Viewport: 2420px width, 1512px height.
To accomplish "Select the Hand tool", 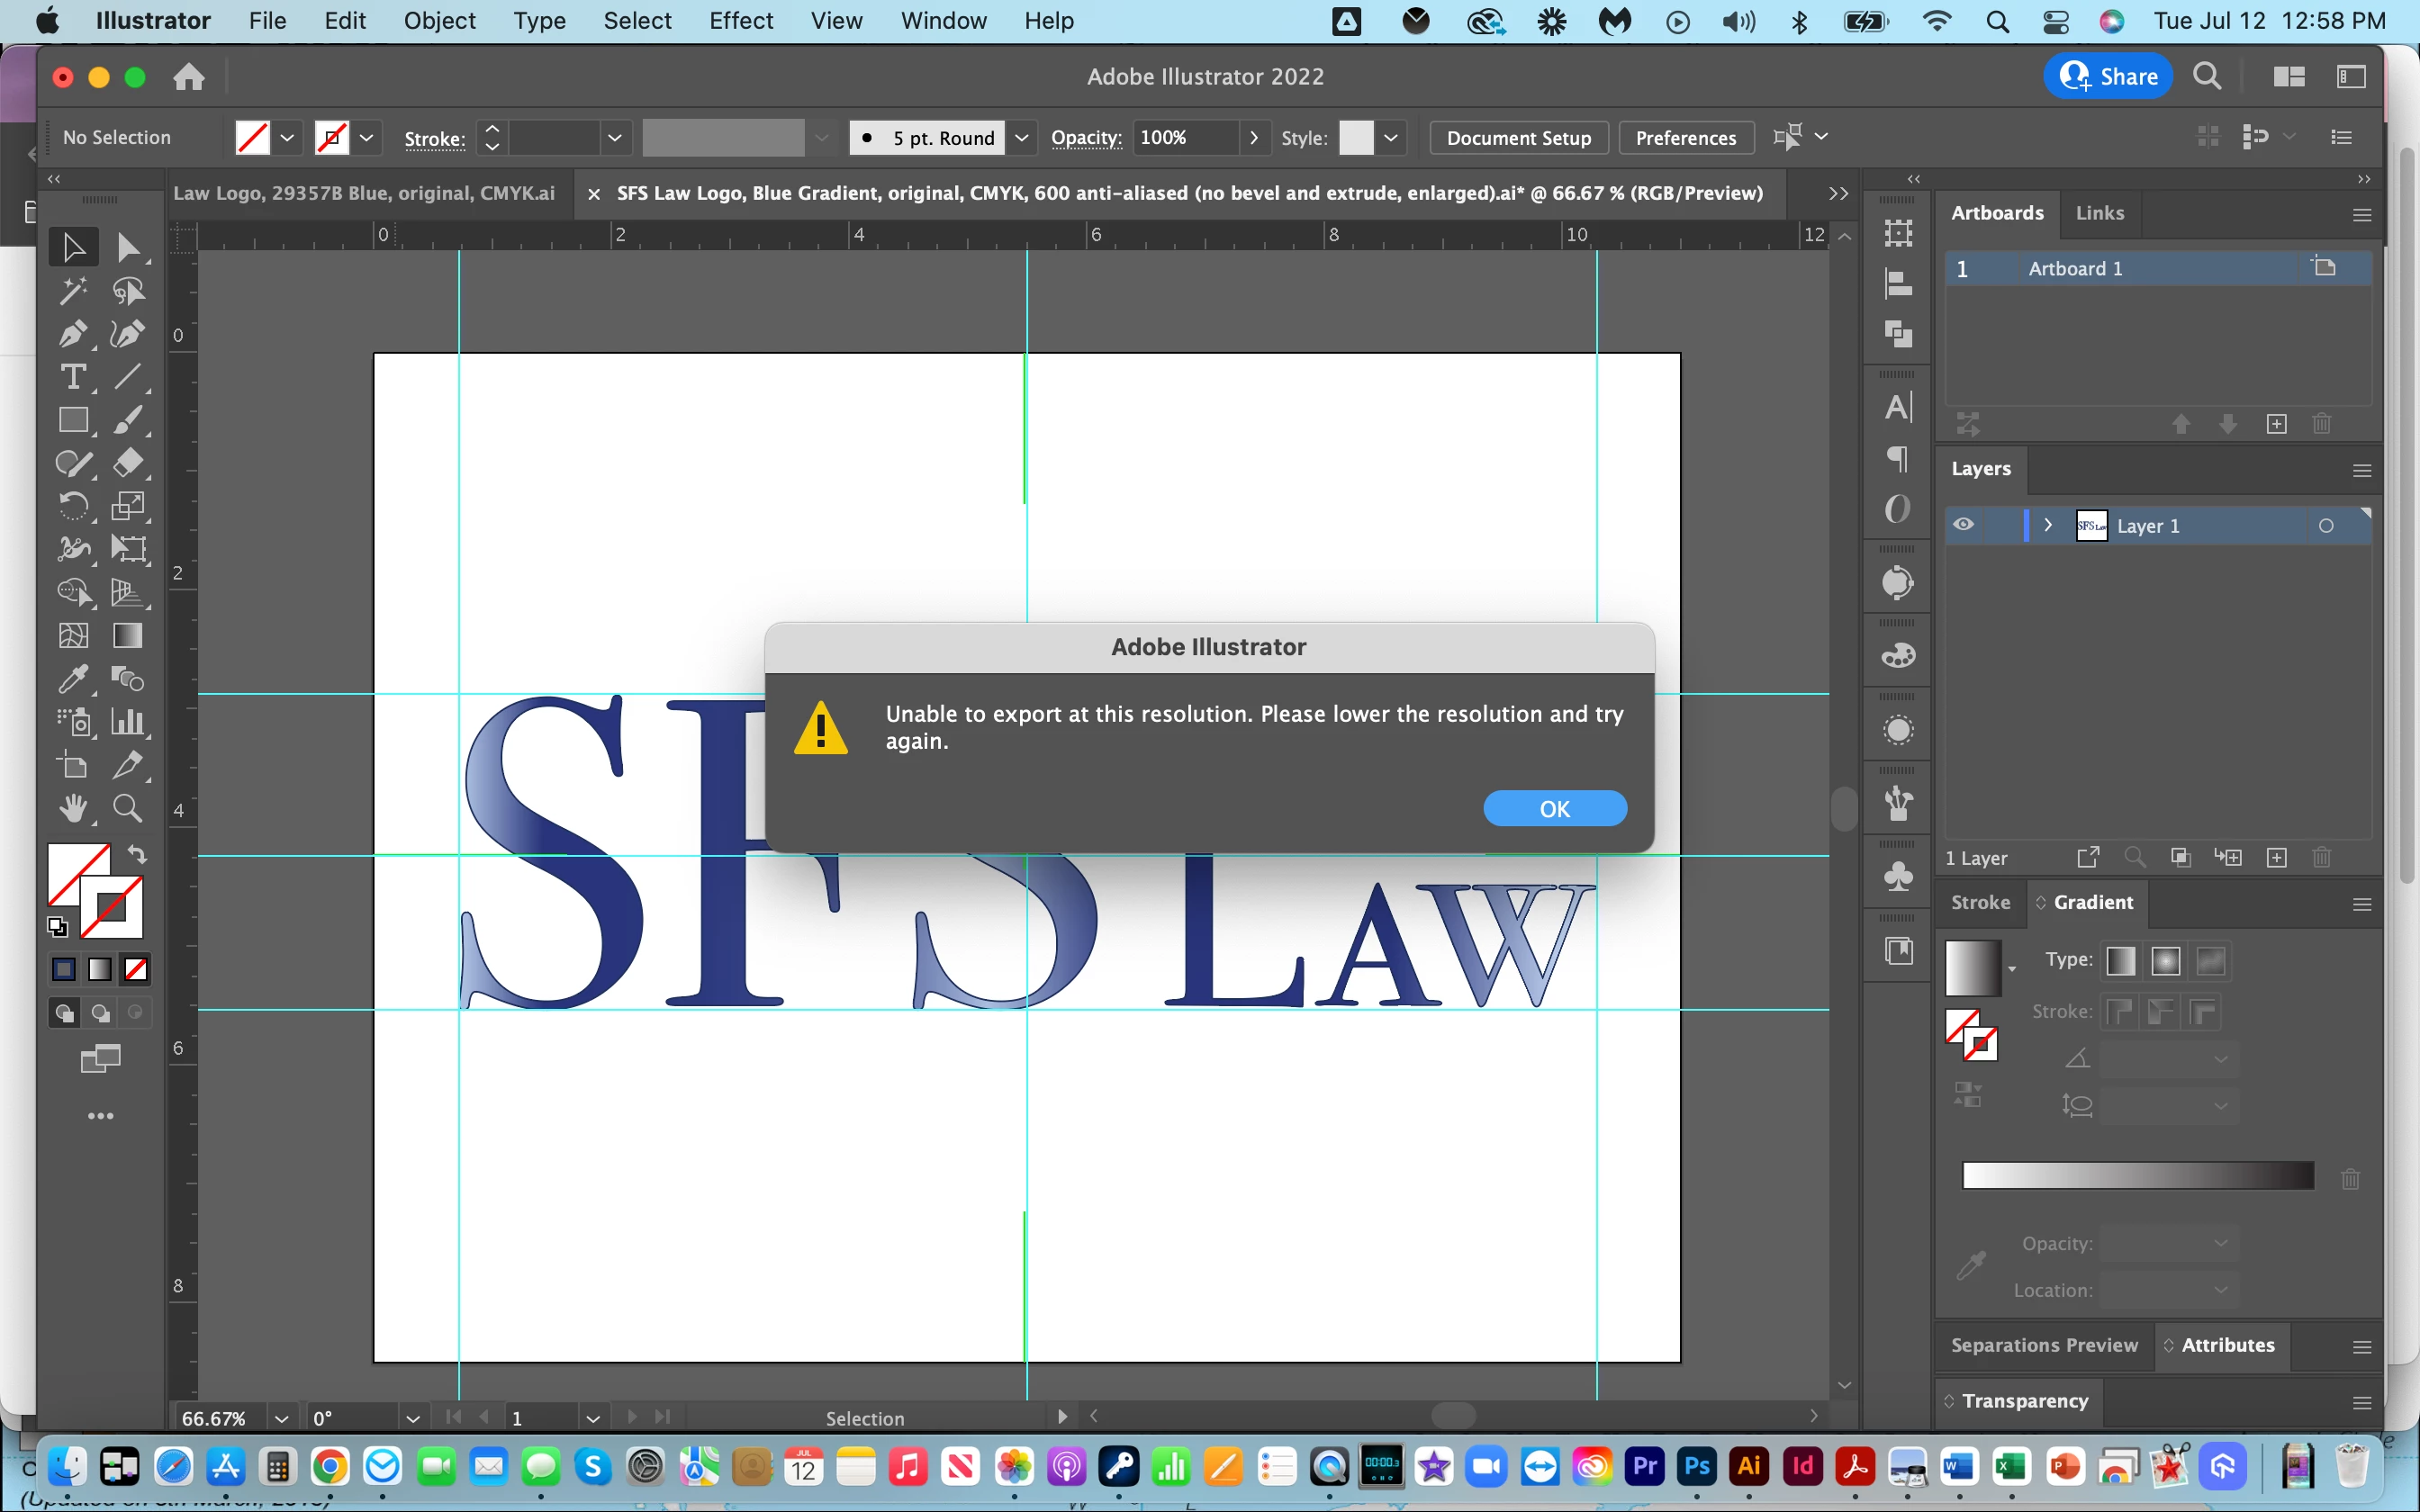I will (72, 808).
